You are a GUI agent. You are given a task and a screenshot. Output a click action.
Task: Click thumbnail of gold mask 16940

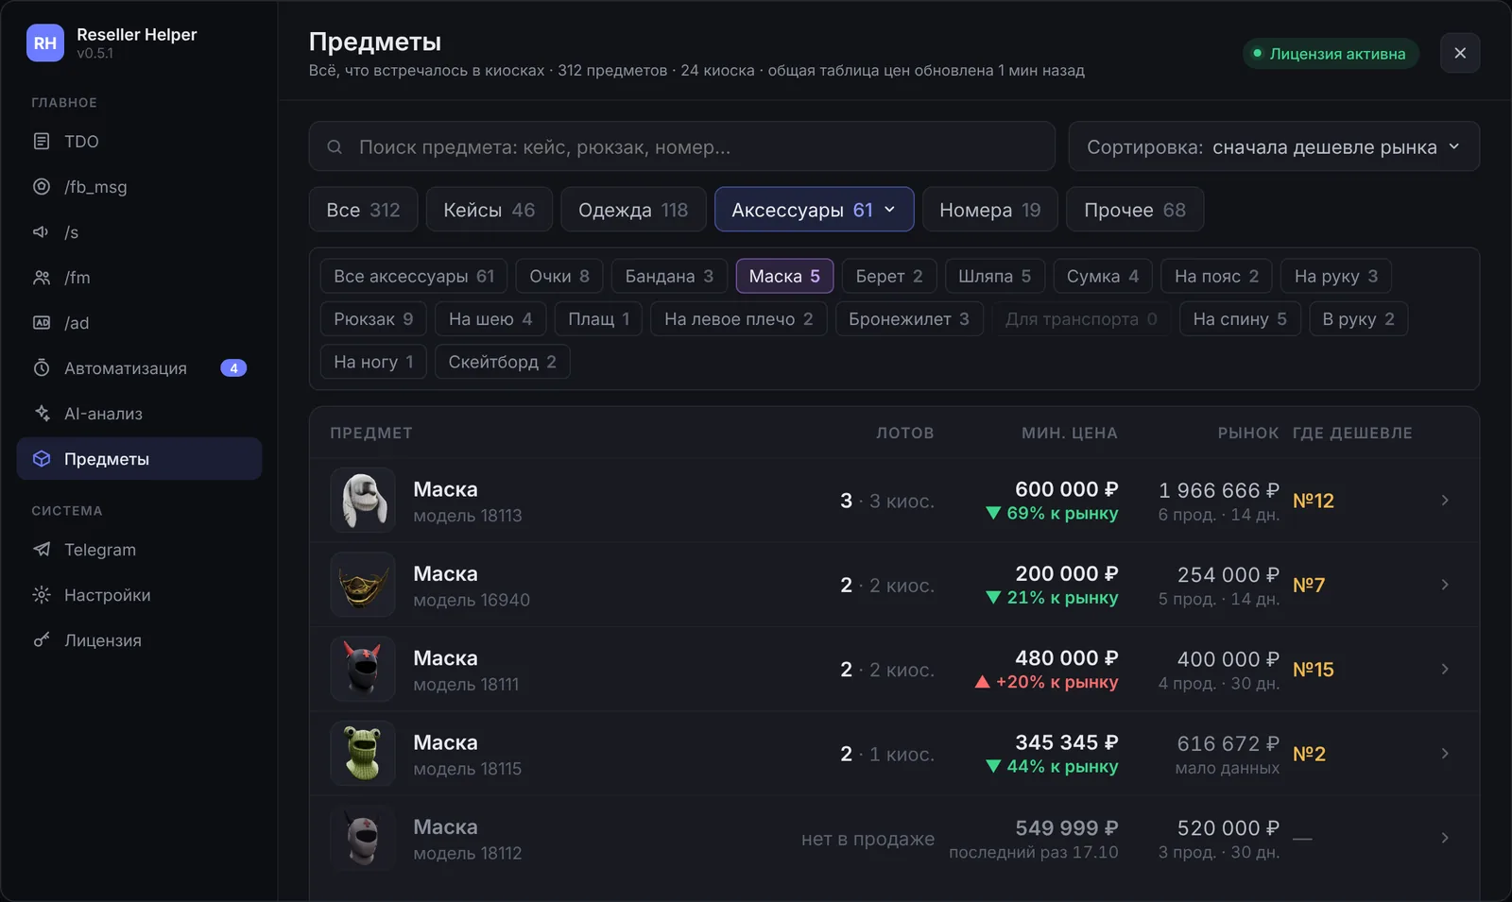[363, 585]
